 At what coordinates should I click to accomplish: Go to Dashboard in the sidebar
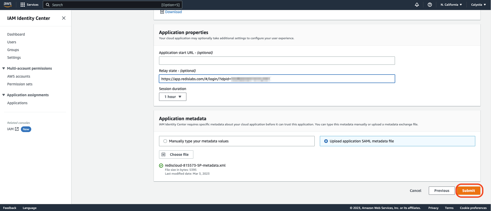click(16, 34)
